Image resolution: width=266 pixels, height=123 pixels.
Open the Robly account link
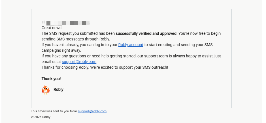(131, 45)
